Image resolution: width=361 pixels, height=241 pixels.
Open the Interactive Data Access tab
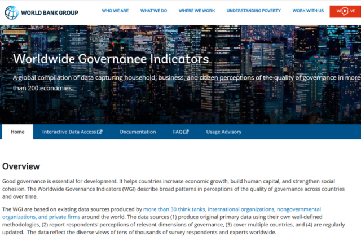click(x=72, y=132)
